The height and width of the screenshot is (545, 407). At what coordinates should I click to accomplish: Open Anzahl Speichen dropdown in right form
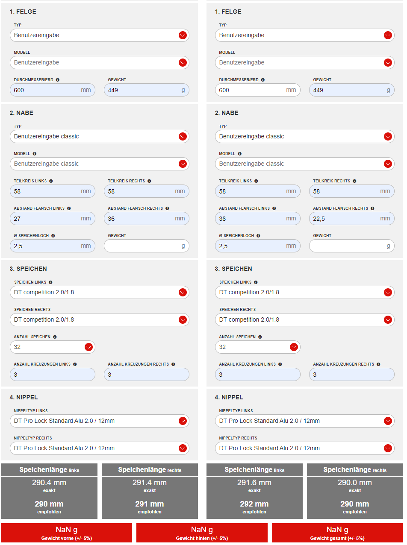pos(257,347)
